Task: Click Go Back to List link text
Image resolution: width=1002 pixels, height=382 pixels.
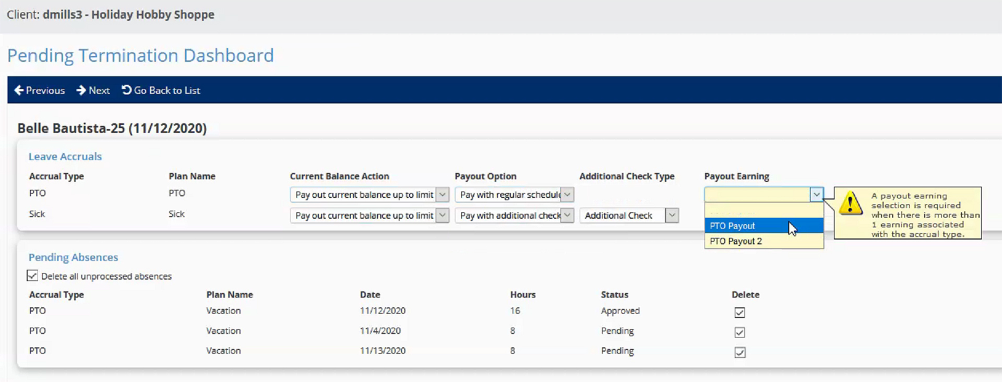Action: (167, 90)
